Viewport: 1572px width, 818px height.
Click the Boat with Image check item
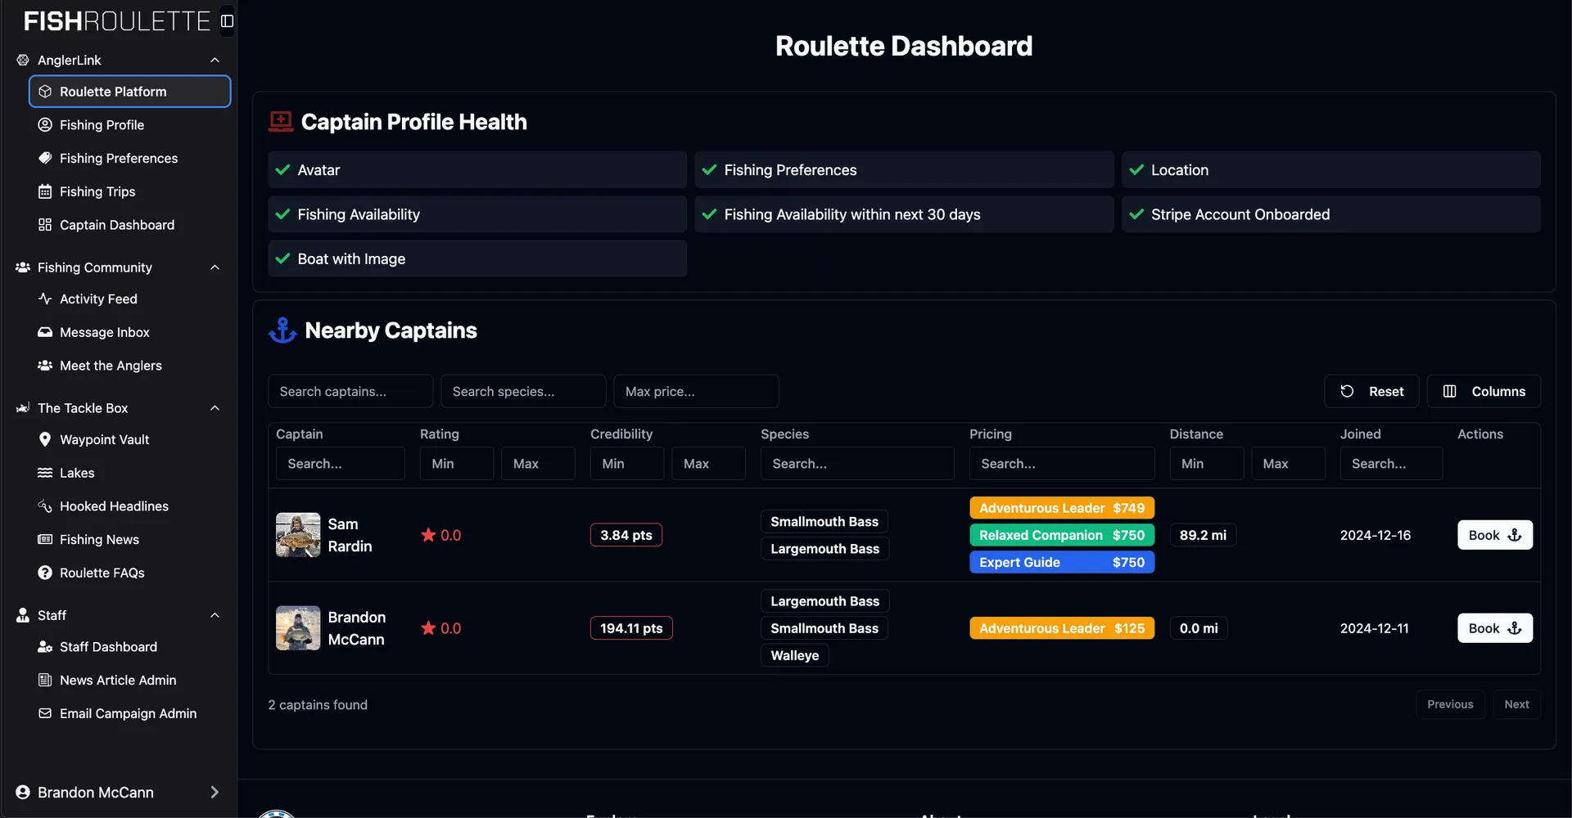477,258
